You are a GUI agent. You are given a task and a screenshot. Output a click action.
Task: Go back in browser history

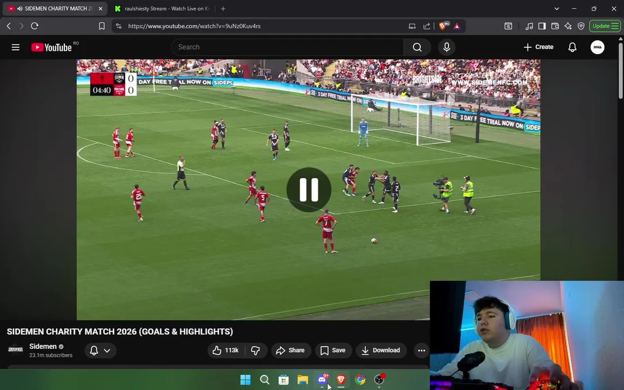(9, 26)
